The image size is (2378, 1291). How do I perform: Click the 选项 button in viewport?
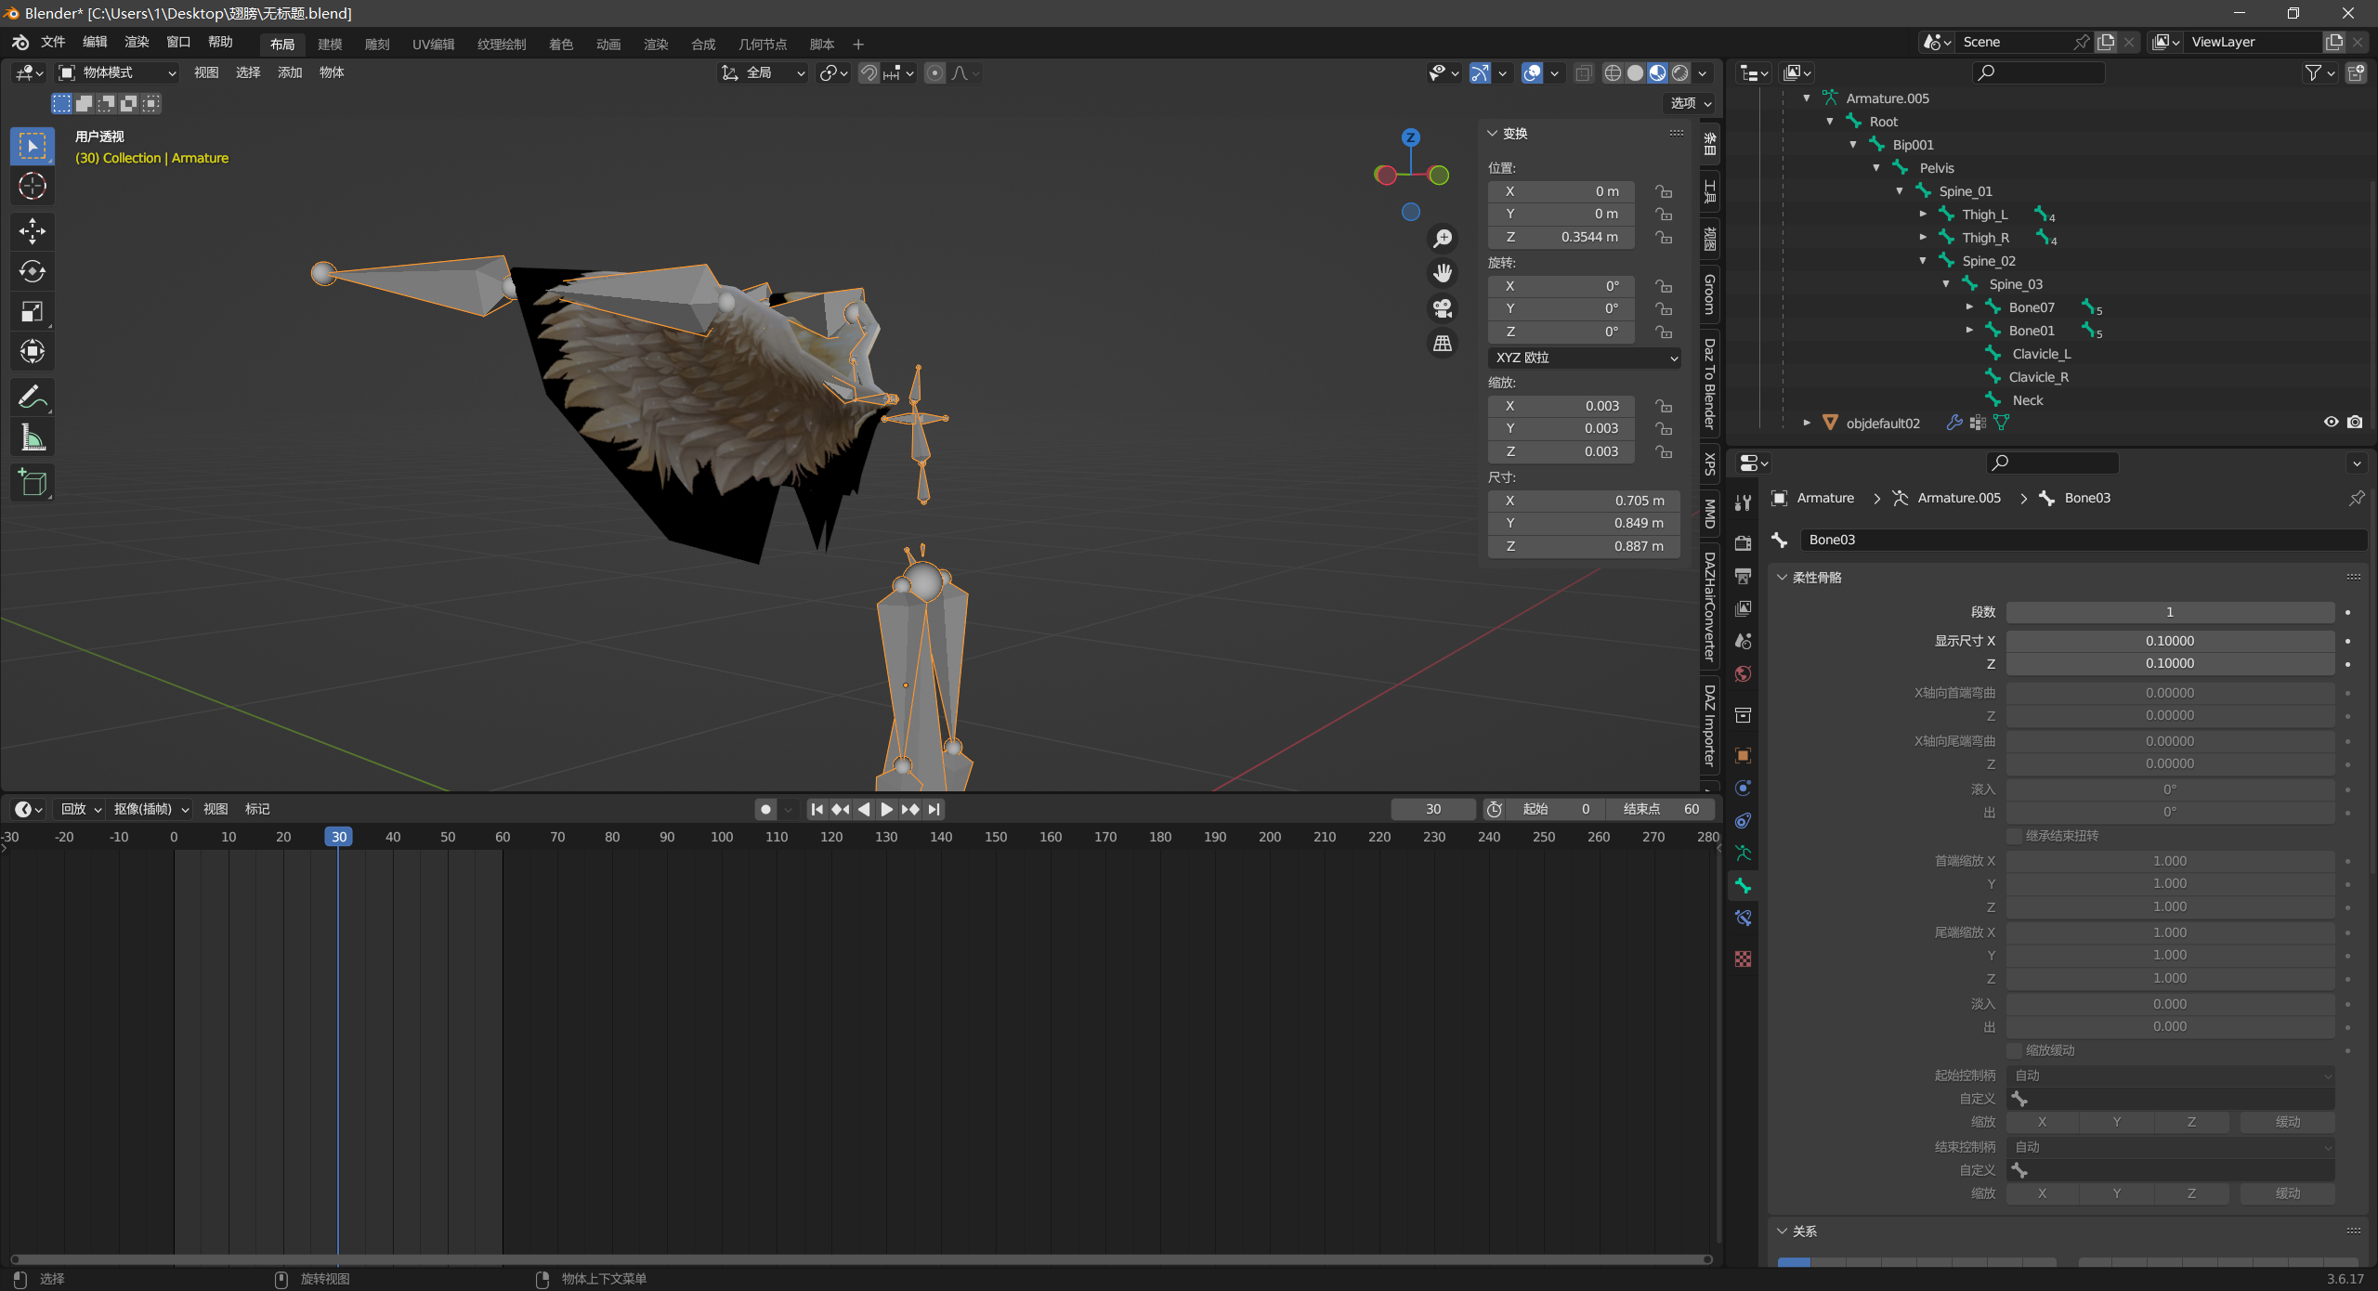point(1690,103)
